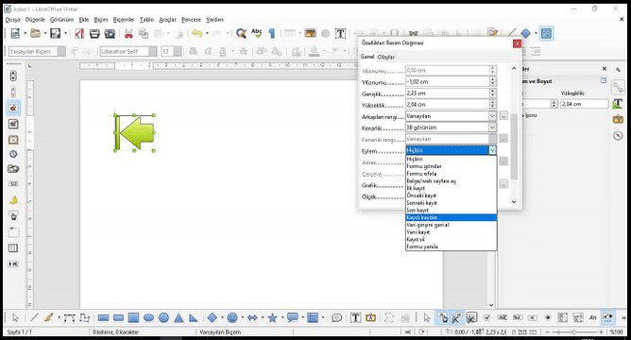Choose 'Yeni kayıt' from the list
Image resolution: width=631 pixels, height=340 pixels.
click(x=451, y=232)
